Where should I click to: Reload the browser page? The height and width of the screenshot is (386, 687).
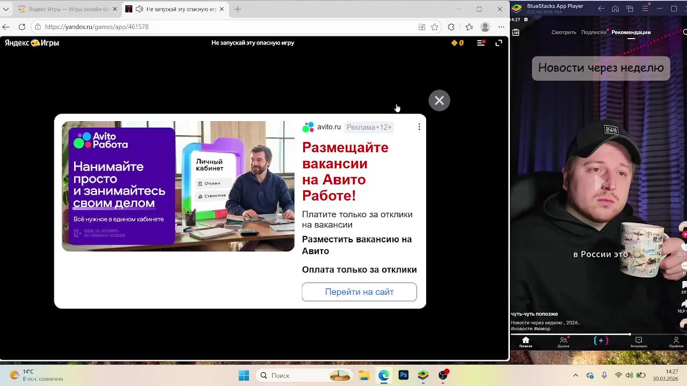(x=22, y=27)
